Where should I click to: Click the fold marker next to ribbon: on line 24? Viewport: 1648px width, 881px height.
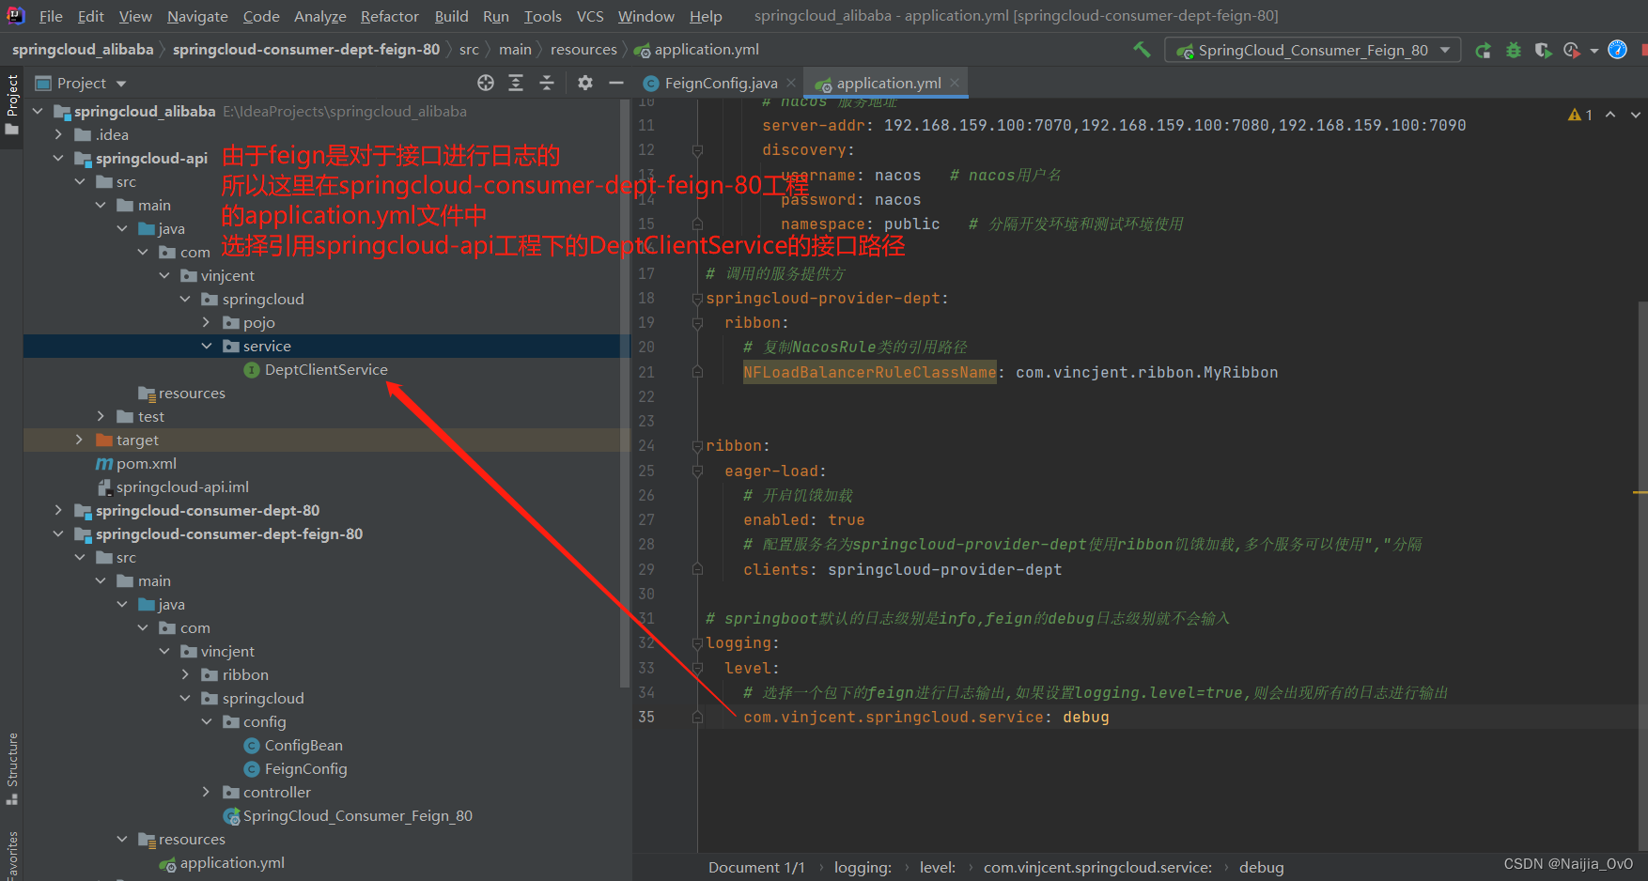pos(697,446)
